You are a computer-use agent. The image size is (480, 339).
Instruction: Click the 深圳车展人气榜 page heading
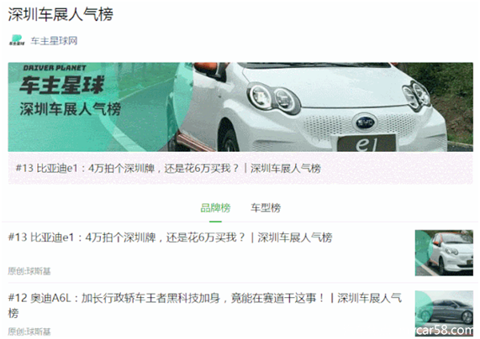pos(61,14)
